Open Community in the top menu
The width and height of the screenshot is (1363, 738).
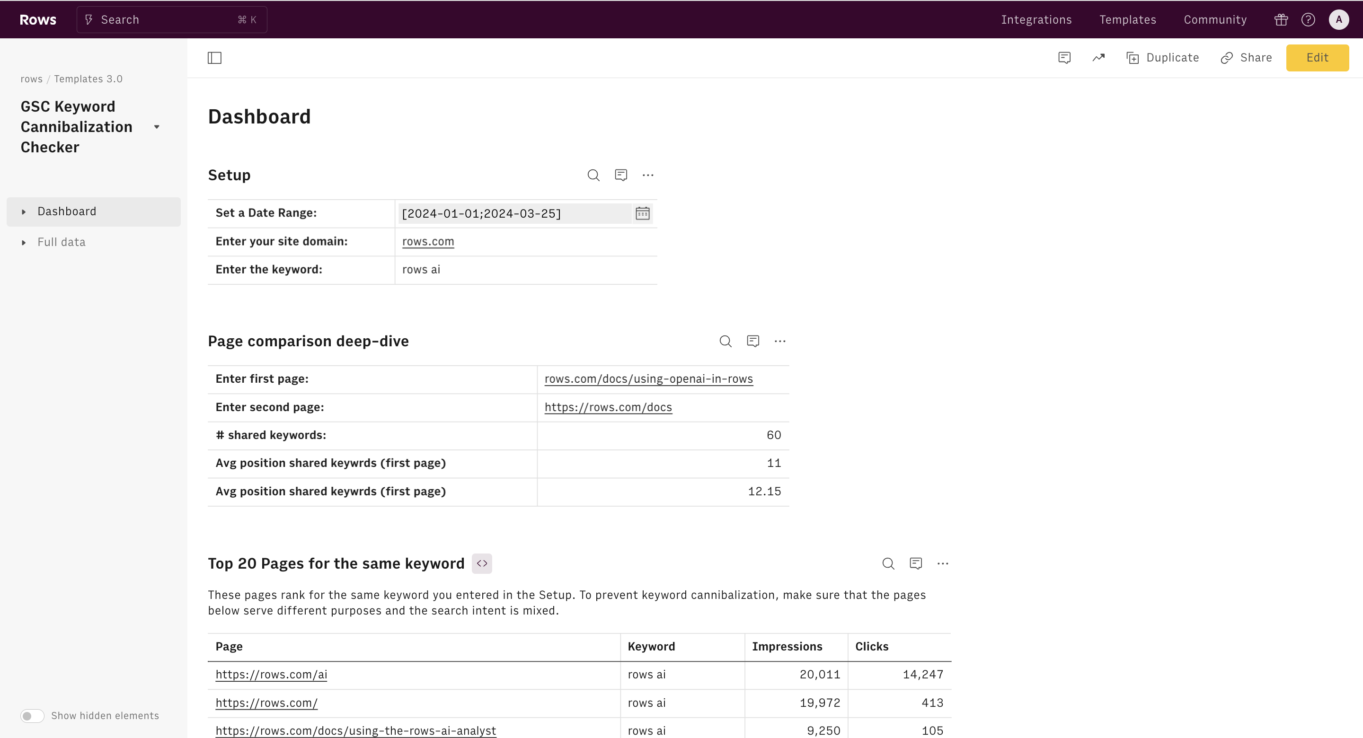[x=1215, y=19]
